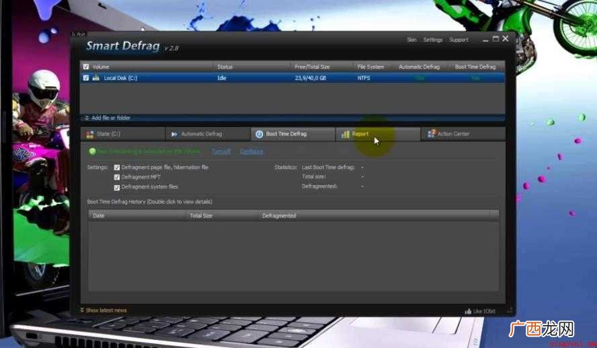
Task: Click the Idle status cell
Action: pos(222,78)
